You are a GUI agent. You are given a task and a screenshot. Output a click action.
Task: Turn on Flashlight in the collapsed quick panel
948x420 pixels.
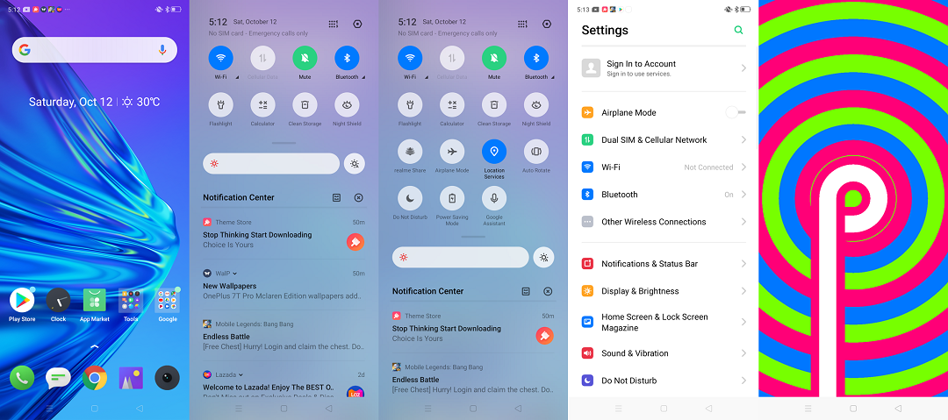coord(220,105)
